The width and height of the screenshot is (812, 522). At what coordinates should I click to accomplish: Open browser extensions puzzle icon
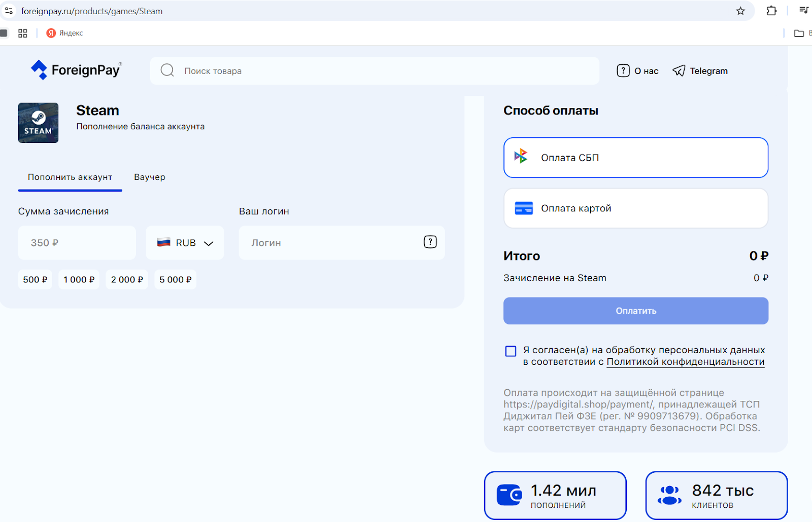tap(771, 11)
